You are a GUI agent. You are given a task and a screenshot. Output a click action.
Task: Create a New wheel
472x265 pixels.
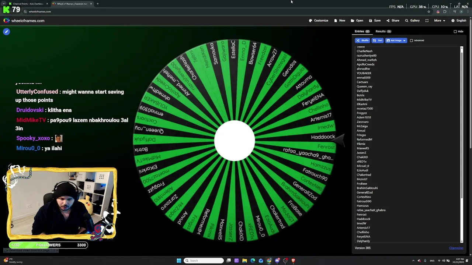click(x=340, y=21)
